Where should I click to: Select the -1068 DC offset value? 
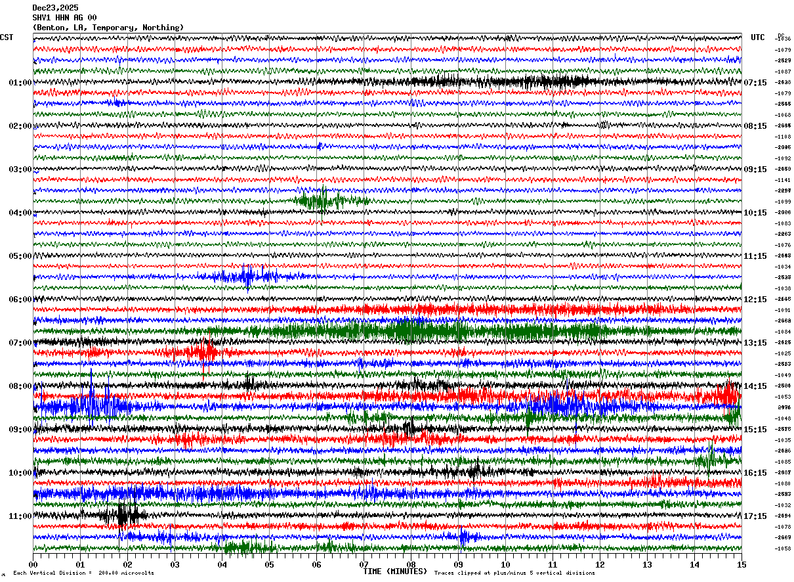(783, 115)
